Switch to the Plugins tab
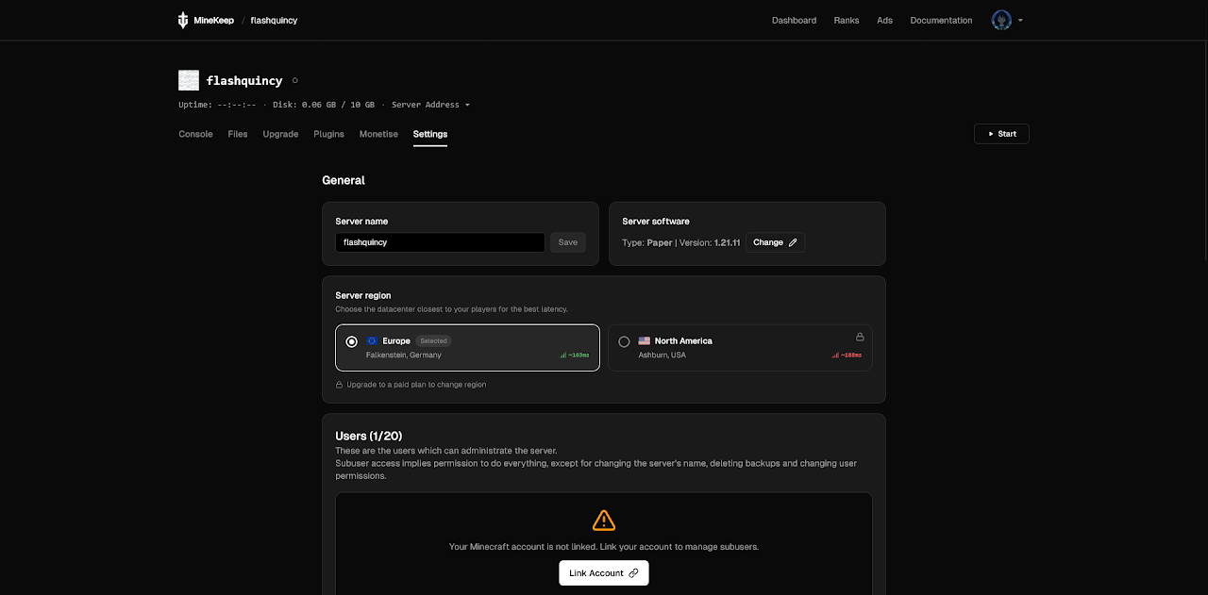Image resolution: width=1208 pixels, height=595 pixels. [x=328, y=134]
